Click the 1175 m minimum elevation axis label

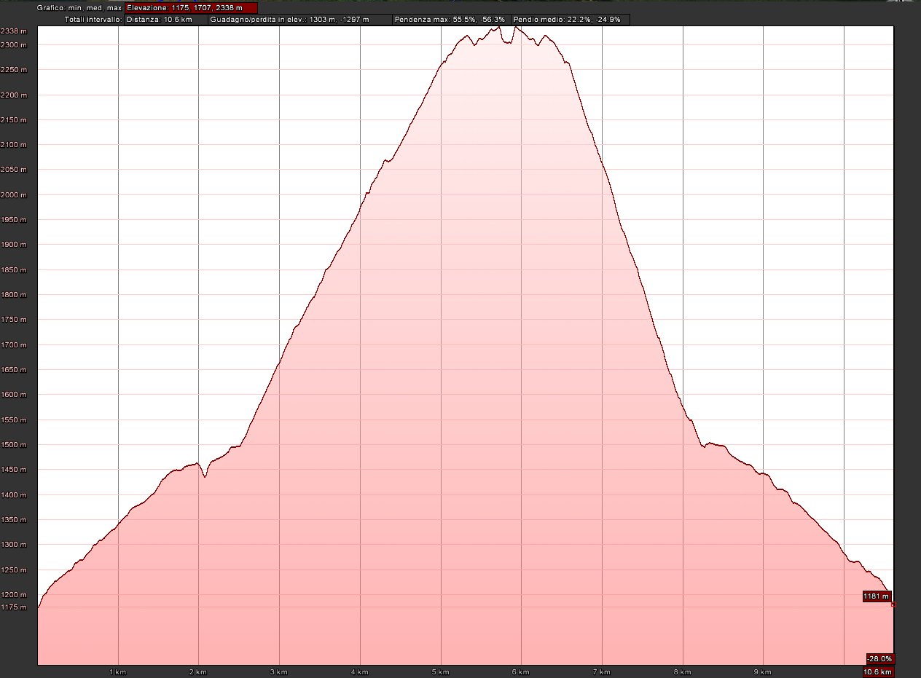point(14,607)
